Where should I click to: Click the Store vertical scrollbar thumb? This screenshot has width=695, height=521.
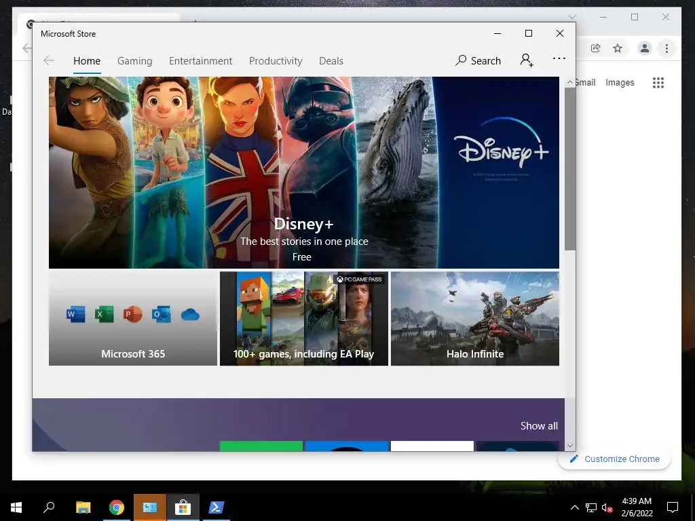[570, 169]
